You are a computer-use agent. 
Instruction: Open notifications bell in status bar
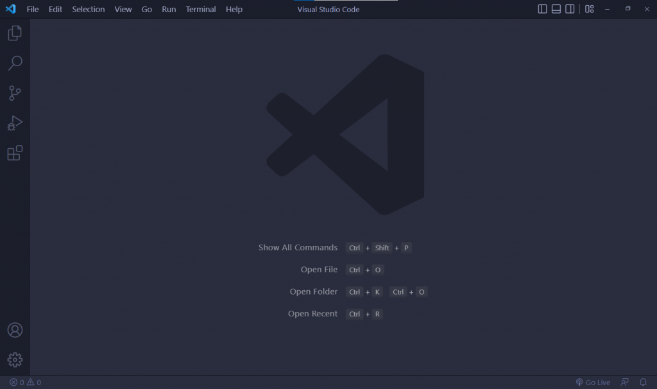(643, 383)
